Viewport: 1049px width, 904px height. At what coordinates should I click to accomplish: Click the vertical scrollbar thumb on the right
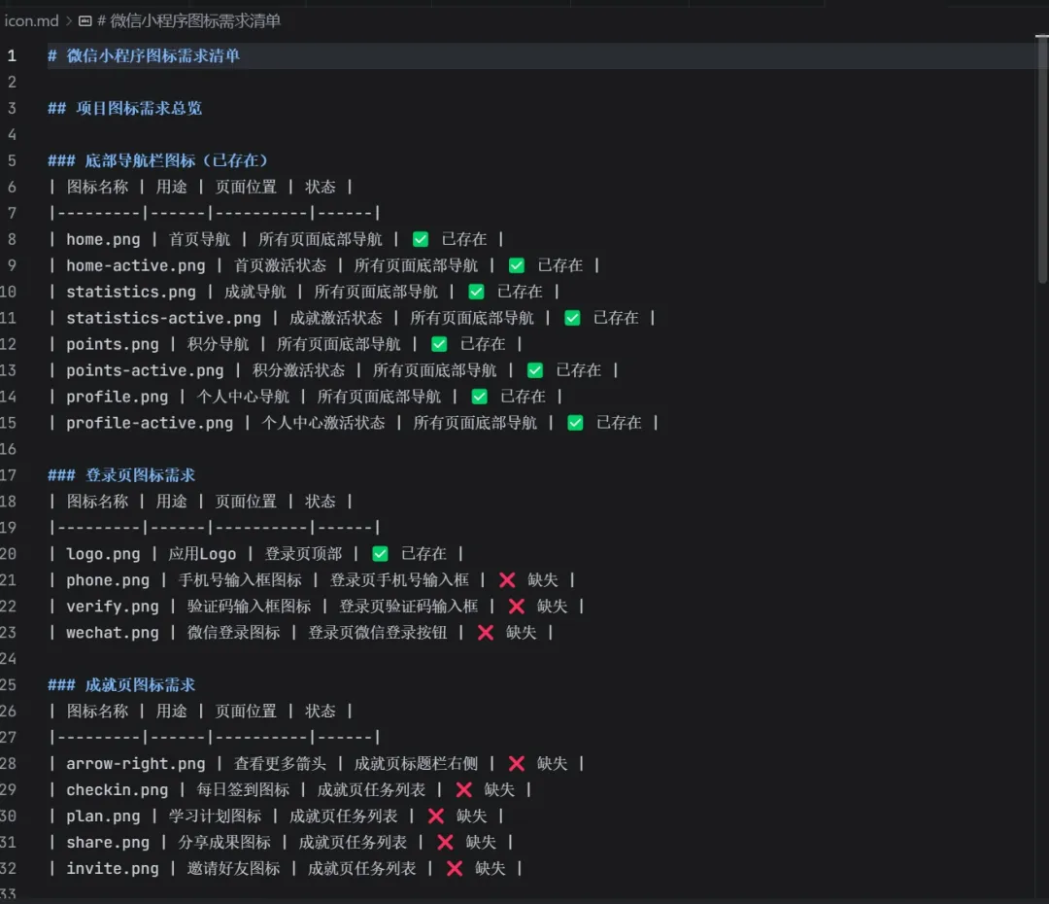[1041, 157]
